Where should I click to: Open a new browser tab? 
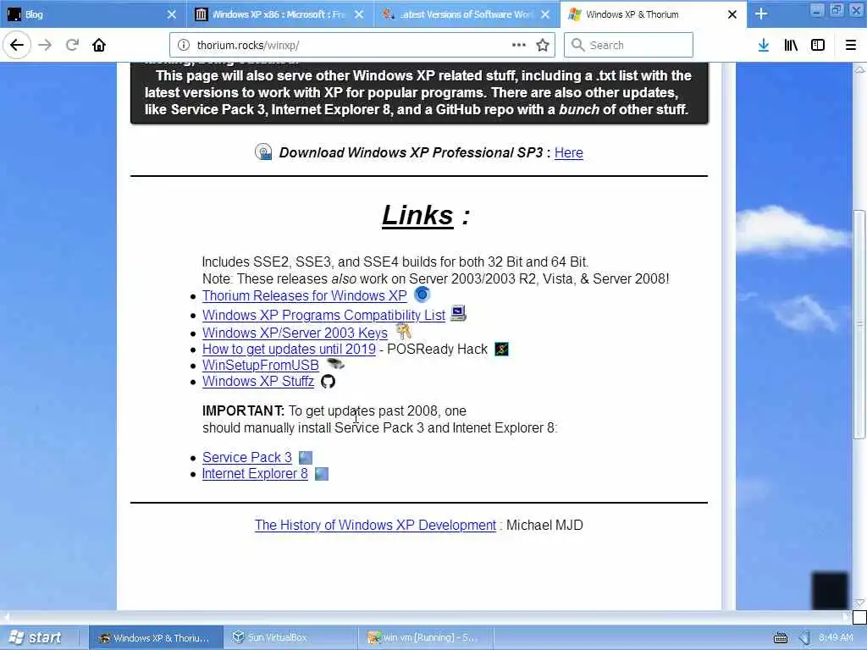tap(761, 14)
